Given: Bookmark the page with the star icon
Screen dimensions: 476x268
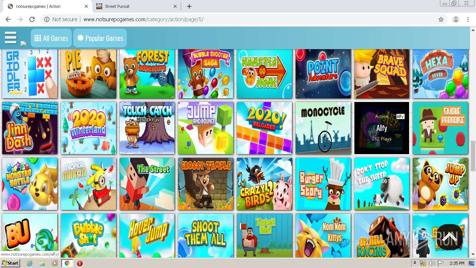Looking at the screenshot, I should (x=441, y=19).
